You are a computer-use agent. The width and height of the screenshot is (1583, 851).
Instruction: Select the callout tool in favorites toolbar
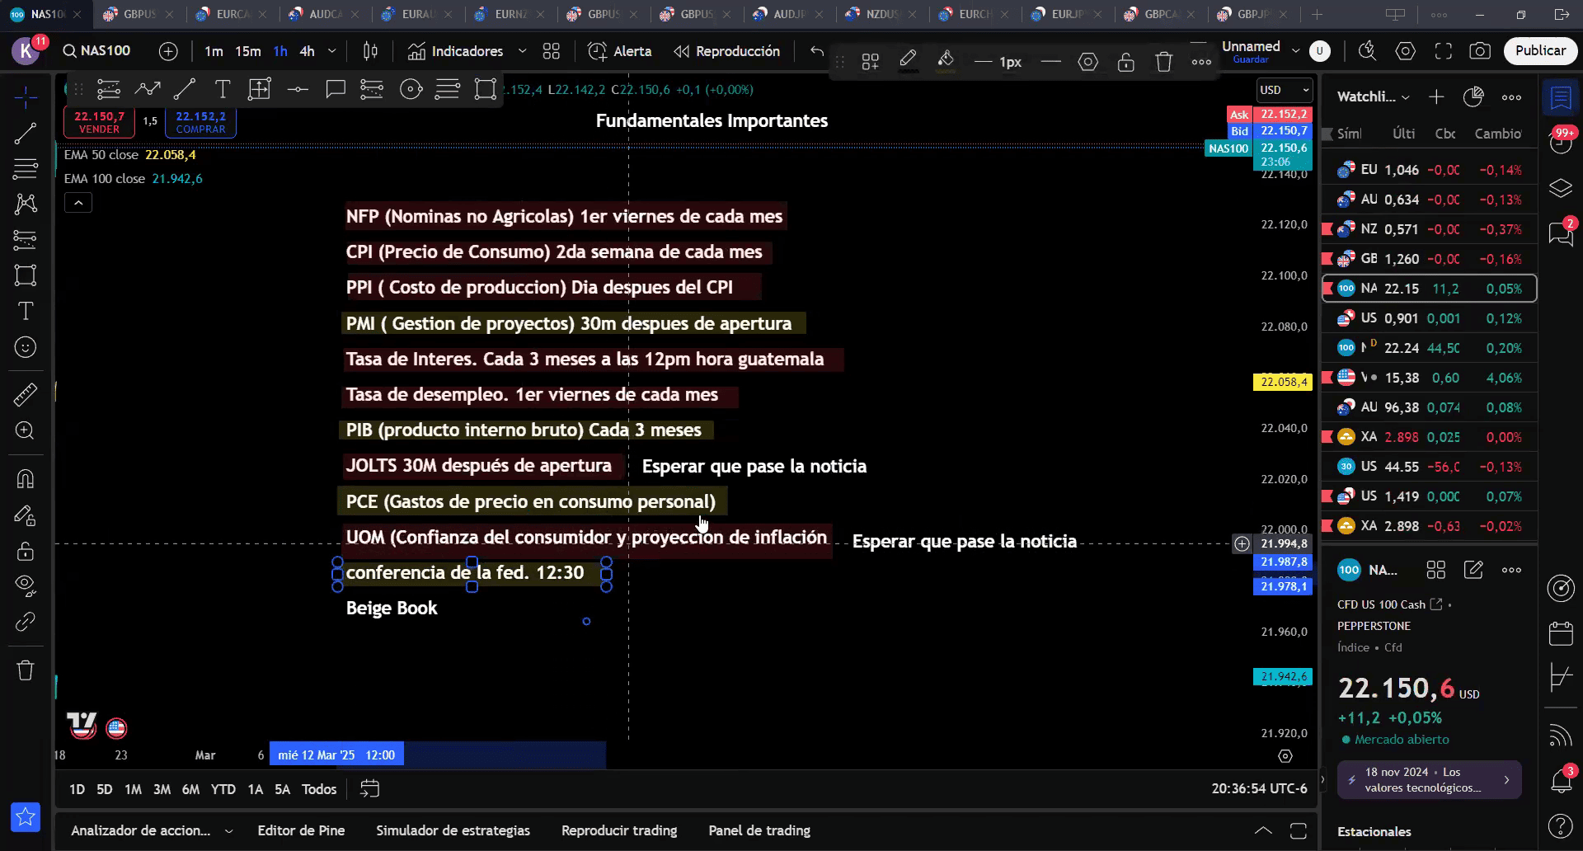pyautogui.click(x=335, y=89)
